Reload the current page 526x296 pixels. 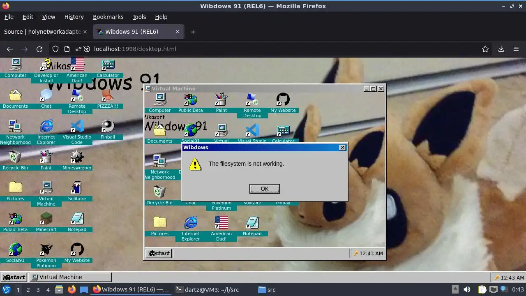39,49
